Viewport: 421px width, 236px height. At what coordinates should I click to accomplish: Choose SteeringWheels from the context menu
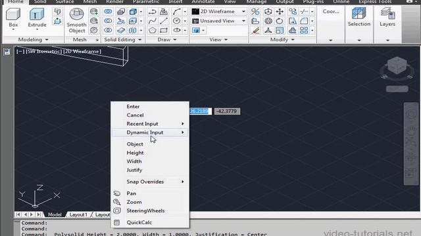tap(150, 210)
